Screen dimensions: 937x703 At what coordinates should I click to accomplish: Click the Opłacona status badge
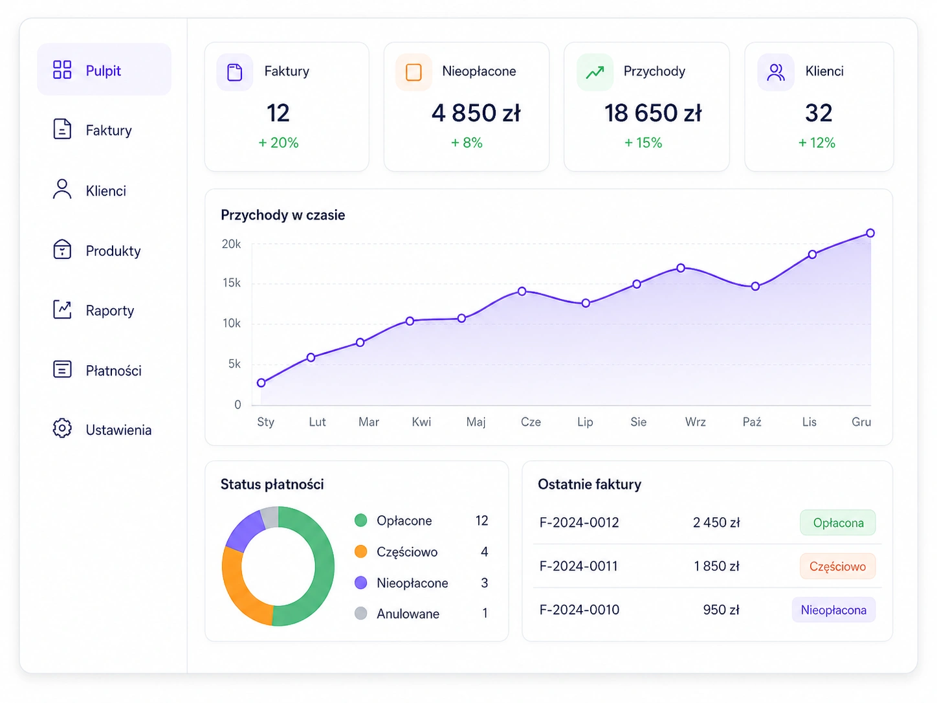point(838,523)
